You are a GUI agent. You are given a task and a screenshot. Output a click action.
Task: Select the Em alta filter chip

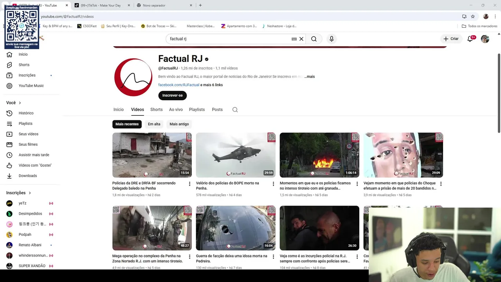(154, 124)
